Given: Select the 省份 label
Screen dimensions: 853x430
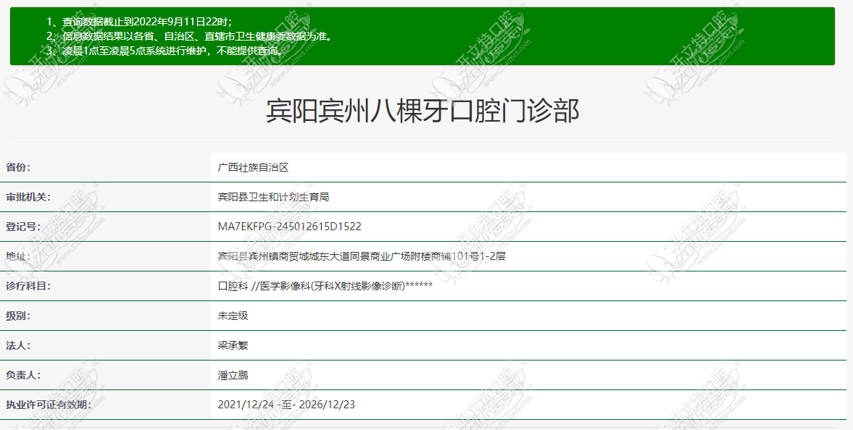Looking at the screenshot, I should point(18,167).
